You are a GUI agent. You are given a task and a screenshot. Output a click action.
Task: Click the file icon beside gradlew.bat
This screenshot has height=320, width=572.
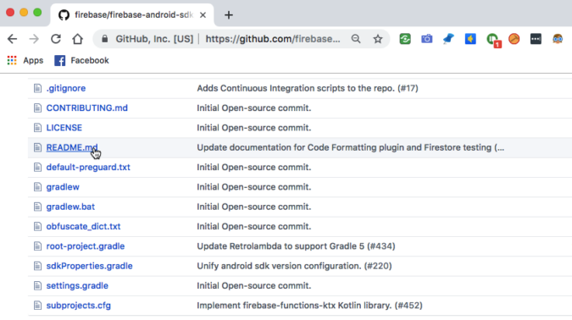37,207
